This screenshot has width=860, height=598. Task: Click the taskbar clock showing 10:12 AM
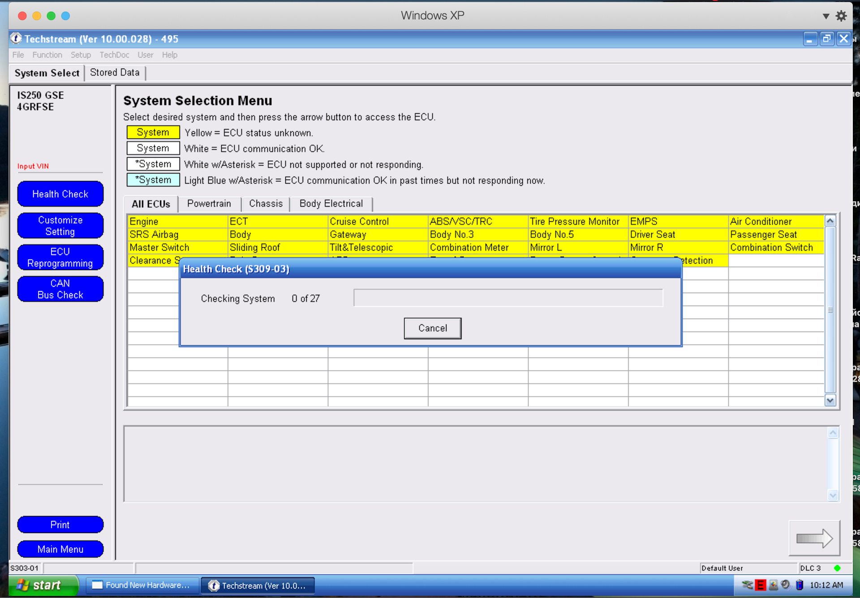pyautogui.click(x=826, y=585)
